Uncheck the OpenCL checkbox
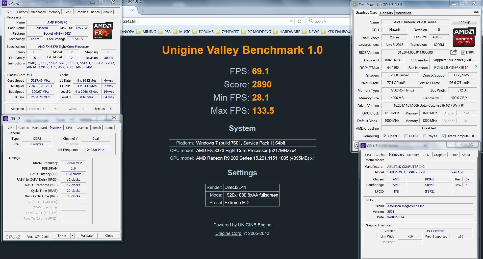The width and height of the screenshot is (483, 259). click(385, 136)
